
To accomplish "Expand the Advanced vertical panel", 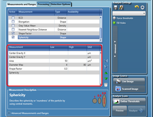I will pyautogui.click(x=115, y=49).
